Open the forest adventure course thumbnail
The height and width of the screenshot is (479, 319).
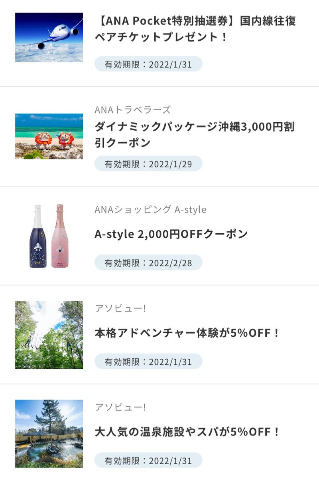[x=49, y=335]
